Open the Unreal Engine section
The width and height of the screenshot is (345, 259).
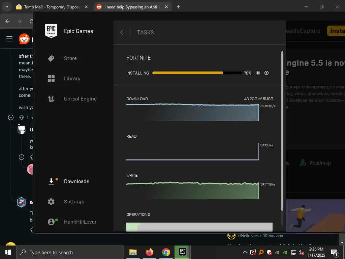point(80,99)
